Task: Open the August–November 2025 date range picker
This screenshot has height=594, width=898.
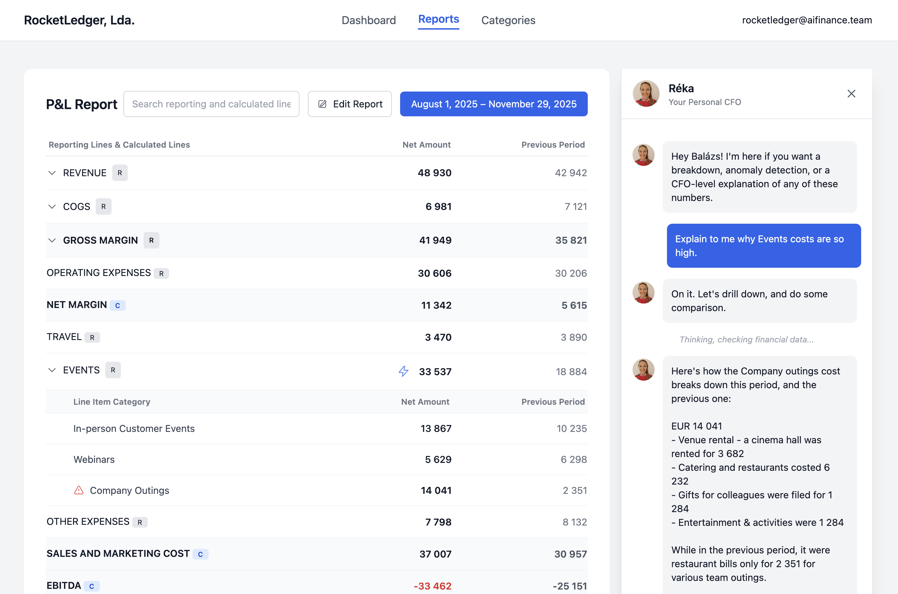Action: [493, 104]
